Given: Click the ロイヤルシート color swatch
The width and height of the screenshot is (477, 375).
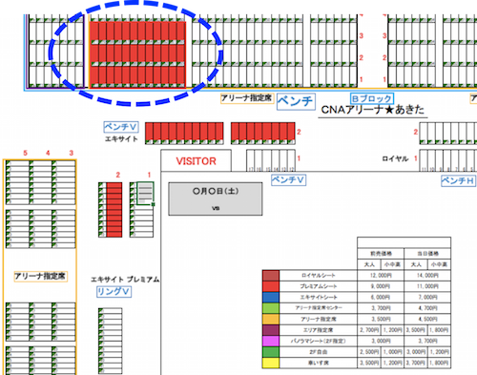Looking at the screenshot, I should [x=271, y=276].
